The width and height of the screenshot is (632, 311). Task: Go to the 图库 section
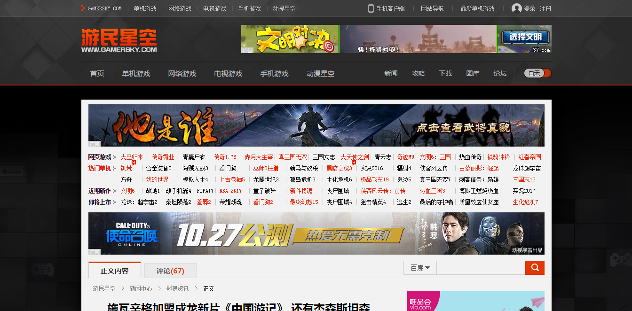click(x=473, y=73)
